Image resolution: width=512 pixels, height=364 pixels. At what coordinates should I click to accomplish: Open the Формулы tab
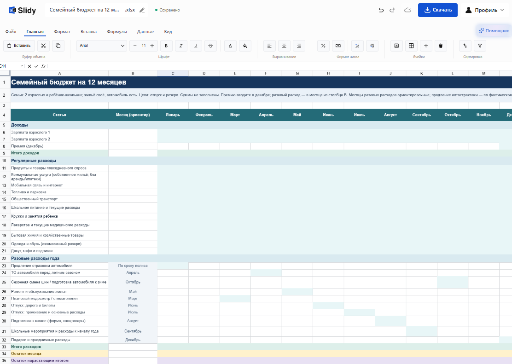(x=116, y=32)
